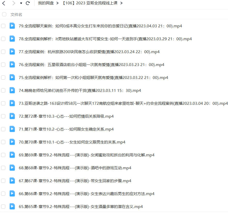Click video icon of file 67.第67课
The width and height of the screenshot is (228, 216).
[12, 180]
